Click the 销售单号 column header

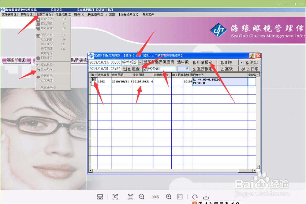(x=104, y=75)
